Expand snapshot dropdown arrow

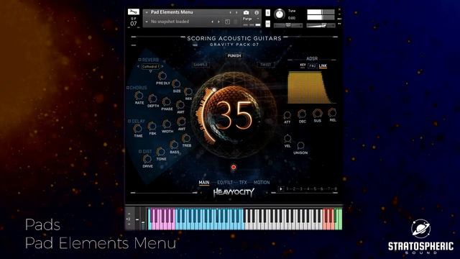147,22
